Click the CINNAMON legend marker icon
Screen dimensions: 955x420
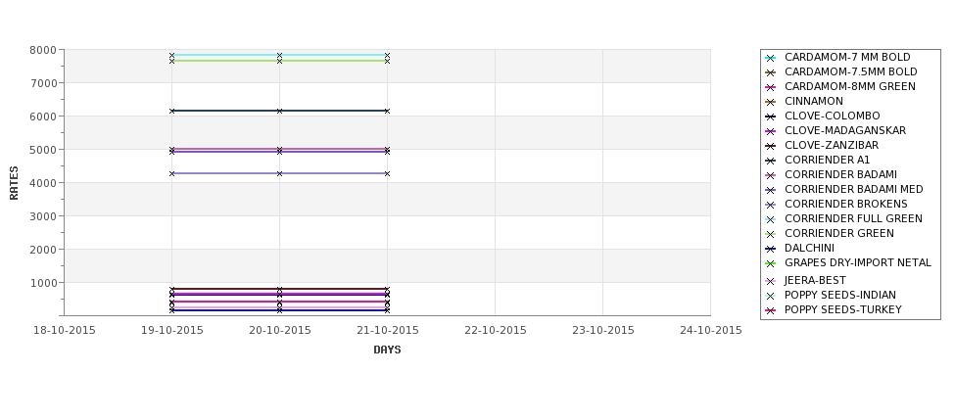tap(771, 102)
